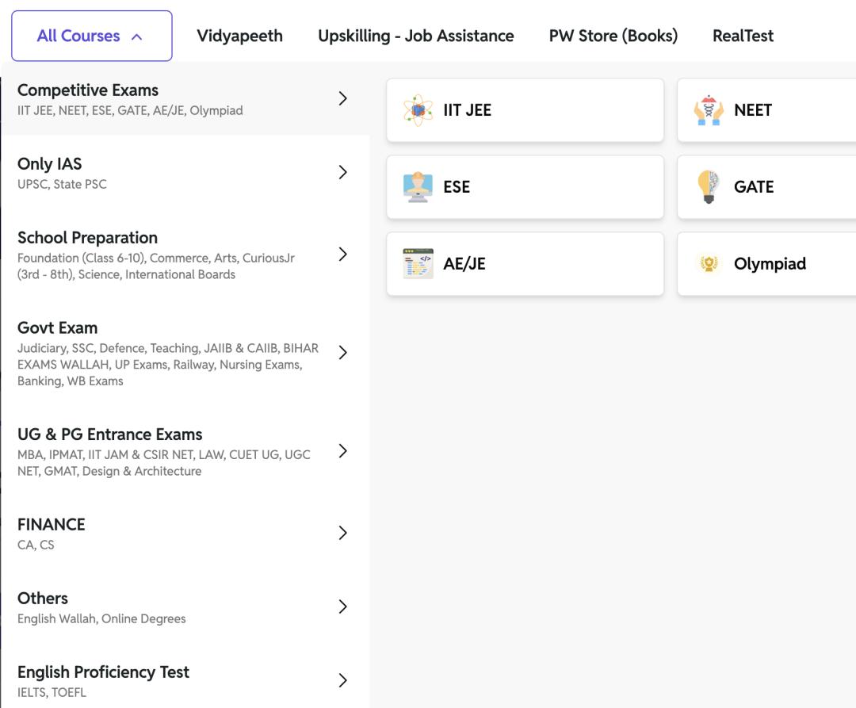Screen dimensions: 856x708
Task: Click the NEET medical hands icon
Action: pyautogui.click(x=708, y=110)
